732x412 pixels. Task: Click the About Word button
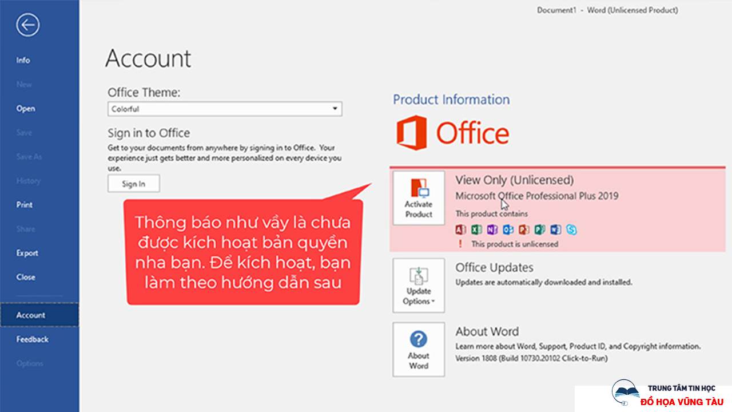pos(419,349)
